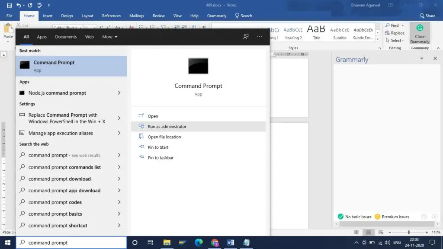Close the Grammarly pane with its X
This screenshot has height=249, width=443.
(435, 58)
